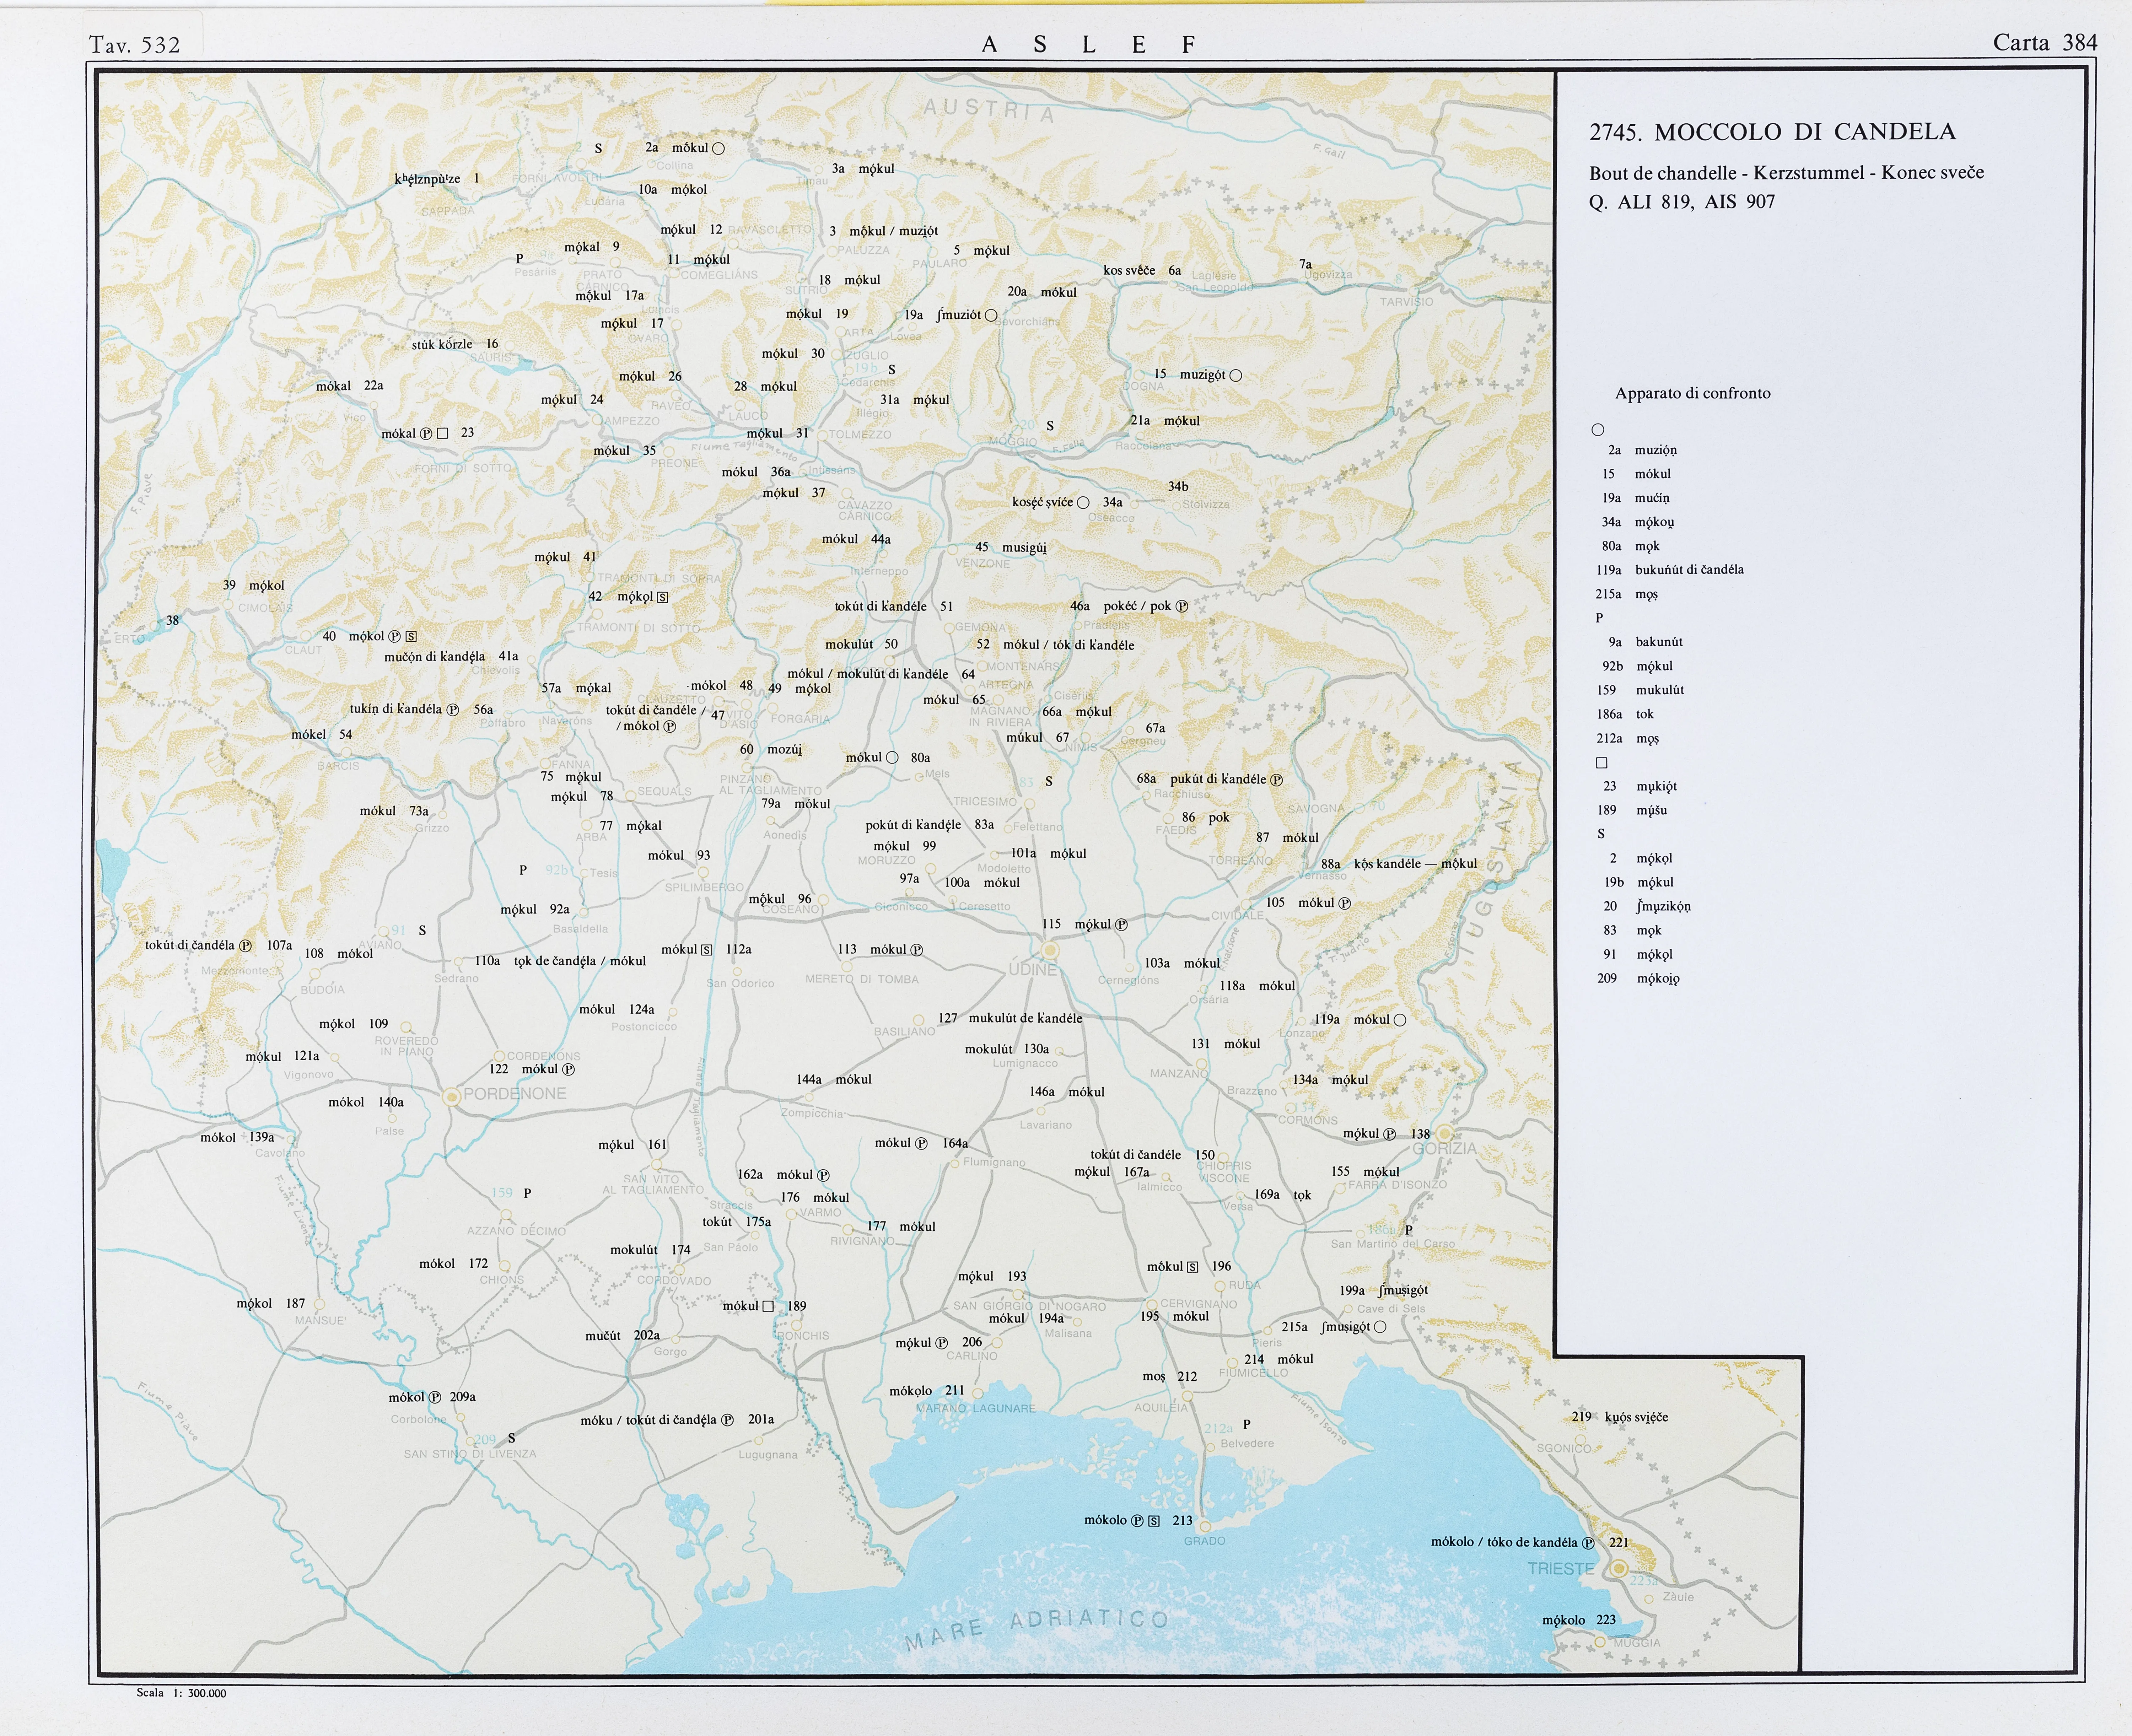Click the boxed S beside point 196

tap(1193, 1267)
